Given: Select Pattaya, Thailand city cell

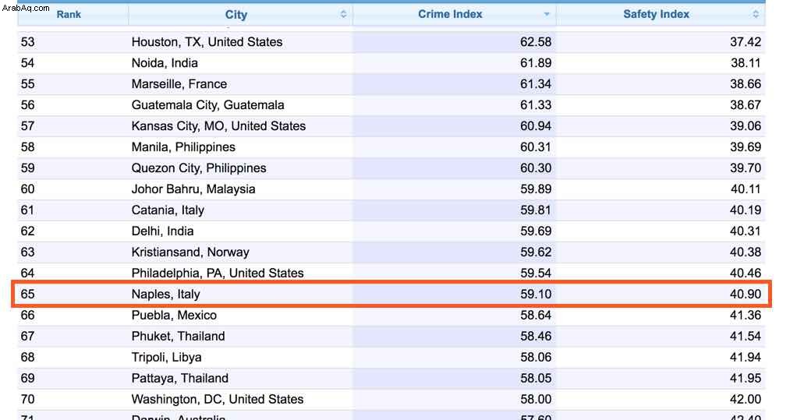Looking at the screenshot, I should [x=180, y=378].
